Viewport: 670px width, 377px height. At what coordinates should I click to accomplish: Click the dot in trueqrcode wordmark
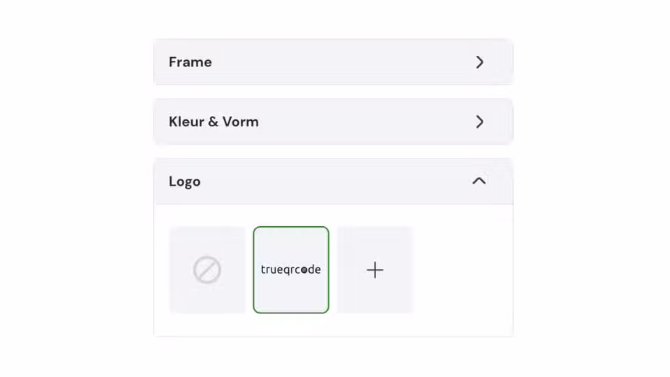(x=304, y=270)
